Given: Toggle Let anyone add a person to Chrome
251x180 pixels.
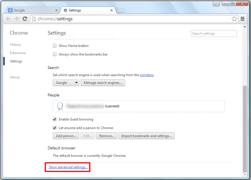Looking at the screenshot, I should (55, 128).
